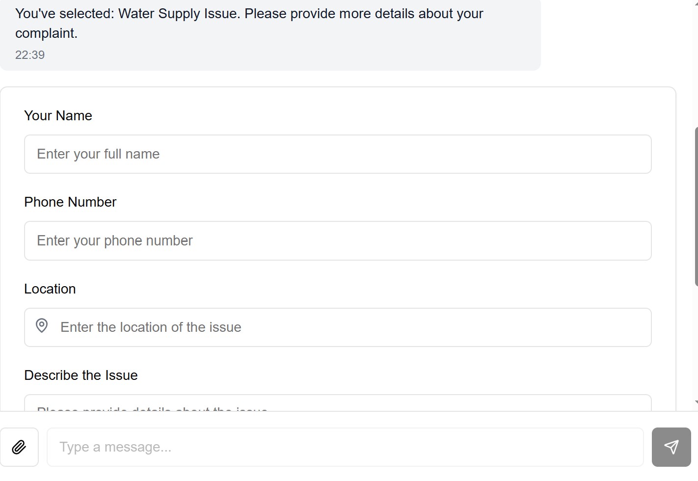Select the 'Enter the location of the issue' field
698x481 pixels.
(x=338, y=327)
